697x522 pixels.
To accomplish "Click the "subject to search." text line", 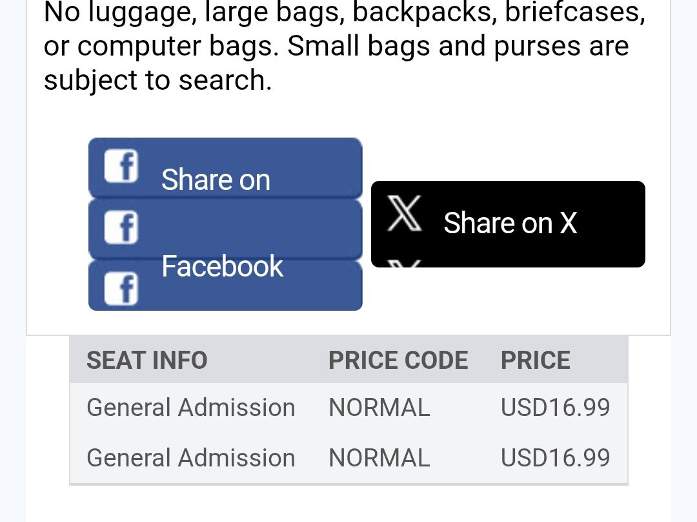I will (x=157, y=81).
